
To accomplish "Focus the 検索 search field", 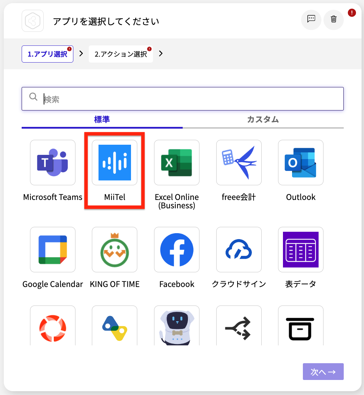I will click(182, 99).
